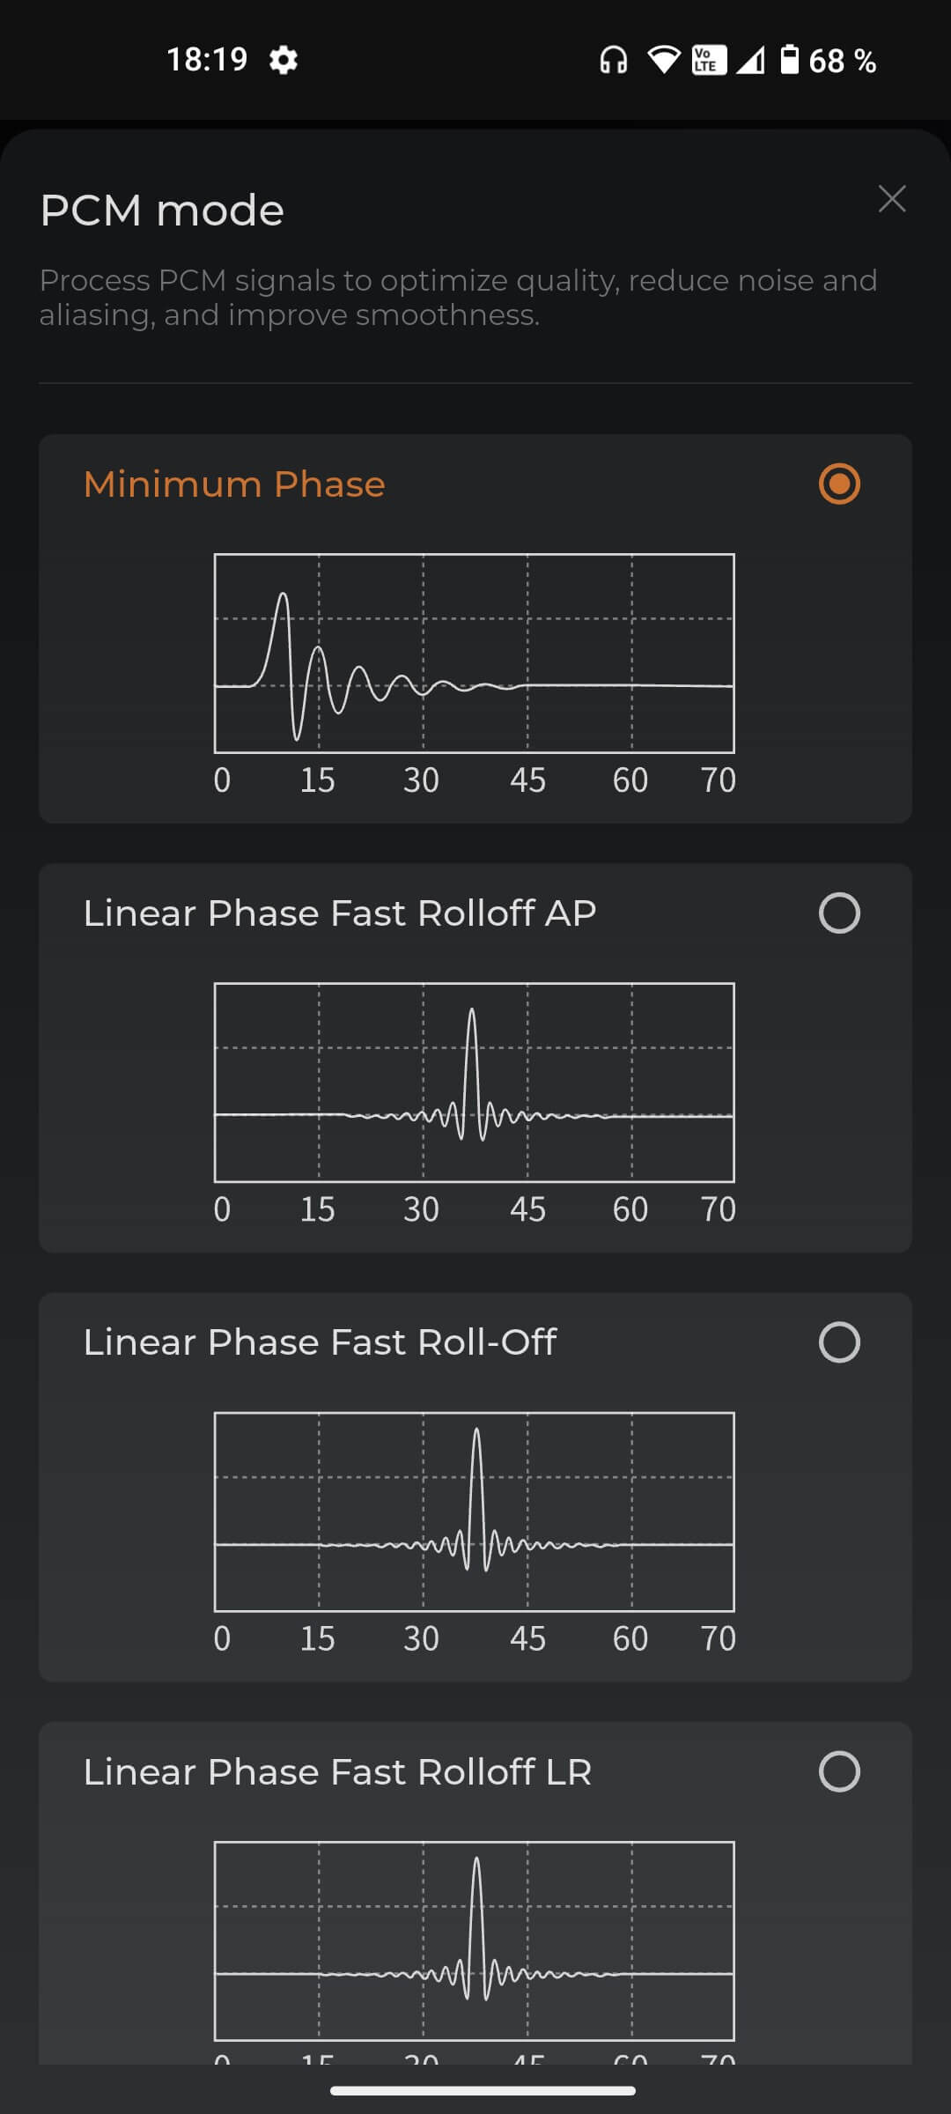Select Linear Phase Fast Rolloff AP radio
This screenshot has width=951, height=2114.
pos(839,913)
